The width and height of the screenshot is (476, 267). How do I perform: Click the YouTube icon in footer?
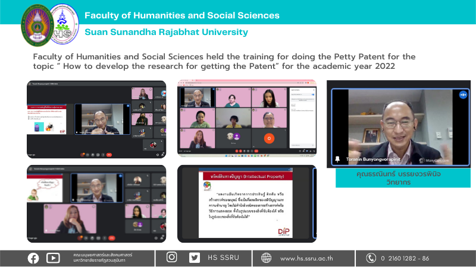pyautogui.click(x=53, y=258)
